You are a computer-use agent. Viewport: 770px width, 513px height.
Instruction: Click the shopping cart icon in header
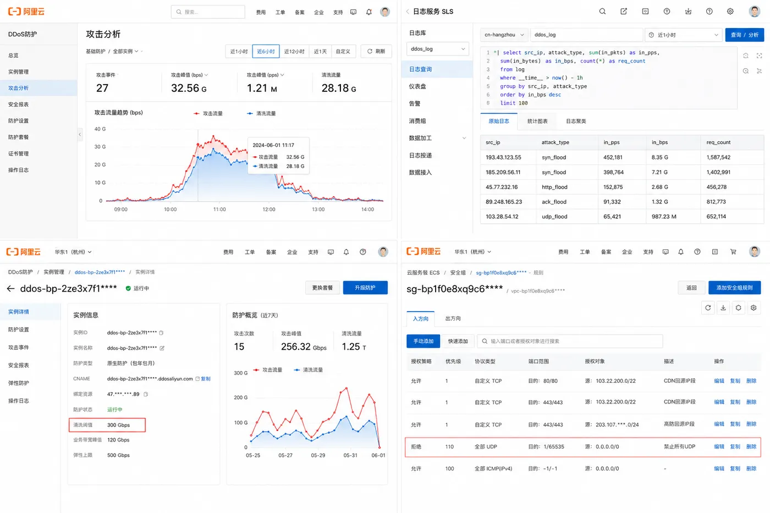click(733, 252)
